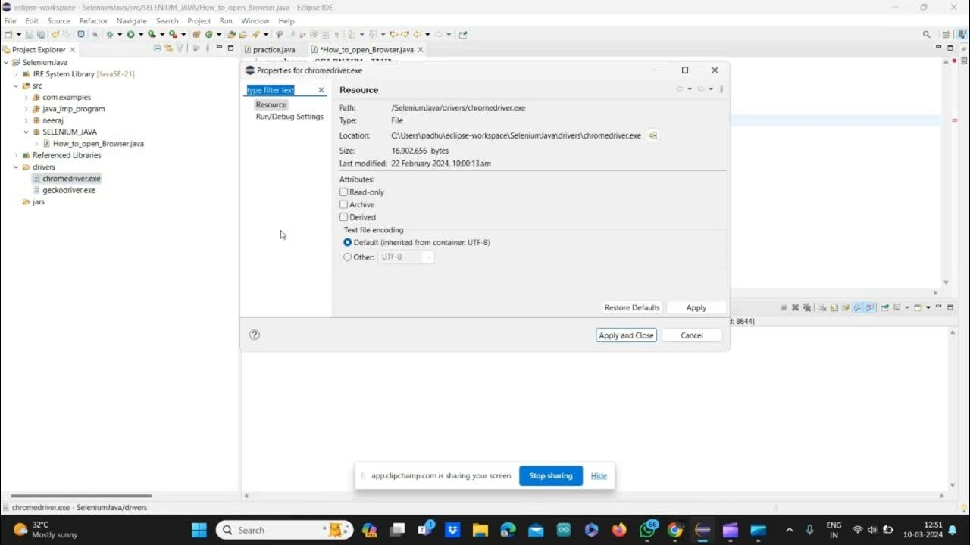Screen dimensions: 970x545
Task: Select Resource page in properties tree
Action: click(271, 105)
